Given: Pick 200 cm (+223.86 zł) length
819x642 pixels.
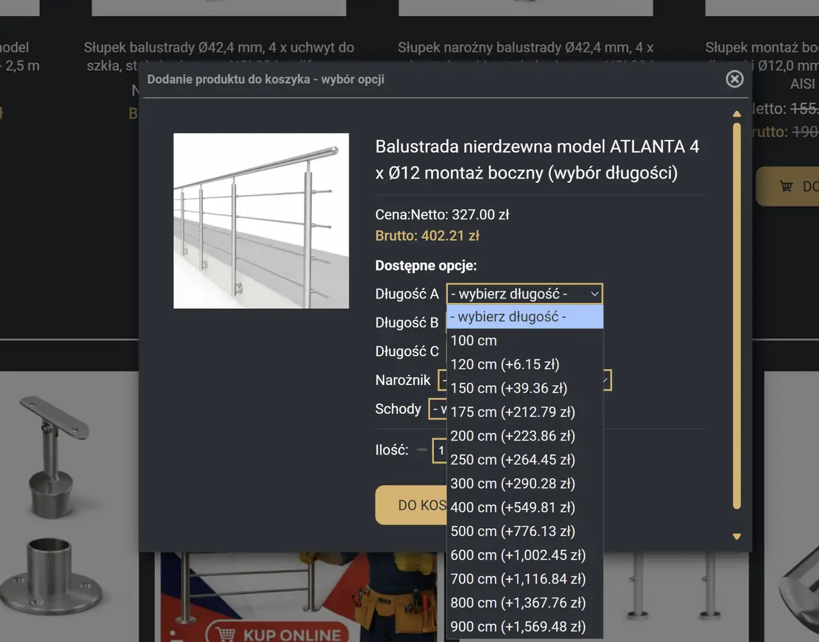Looking at the screenshot, I should click(x=525, y=435).
